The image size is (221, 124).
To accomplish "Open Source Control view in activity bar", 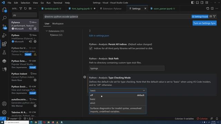I will (4, 27).
